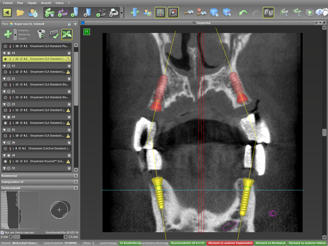Click the recycle bin delete icon
Screen dimensions: 328x246
(x=41, y=34)
